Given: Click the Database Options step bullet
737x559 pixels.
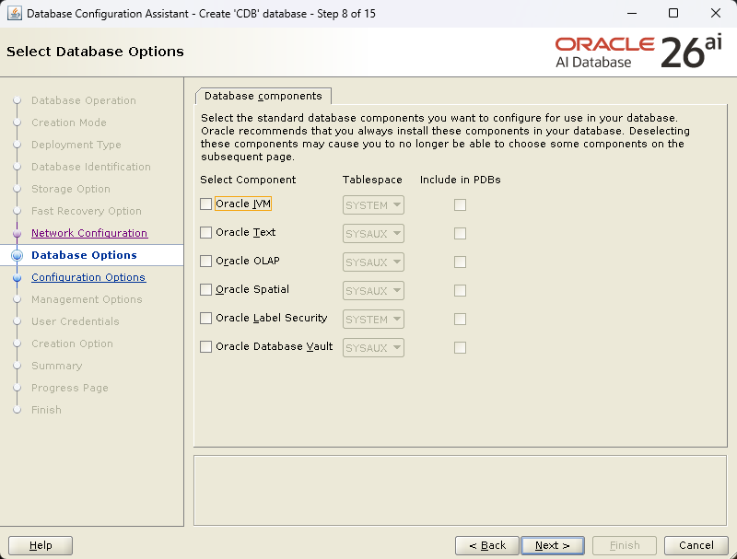Looking at the screenshot, I should click(18, 255).
